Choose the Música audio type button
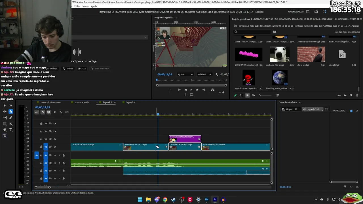Screen dimensions: 363x204 point(68,69)
